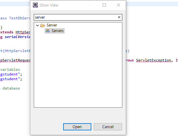This screenshot has width=178, height=136.
Task: Collapse the Server folder chevron
Action: tap(37, 25)
